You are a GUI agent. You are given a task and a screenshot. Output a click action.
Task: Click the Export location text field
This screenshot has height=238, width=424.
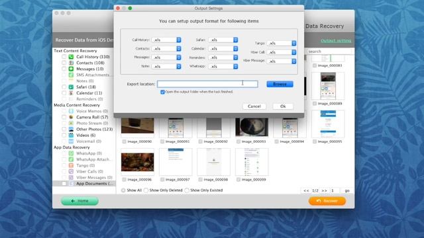207,84
